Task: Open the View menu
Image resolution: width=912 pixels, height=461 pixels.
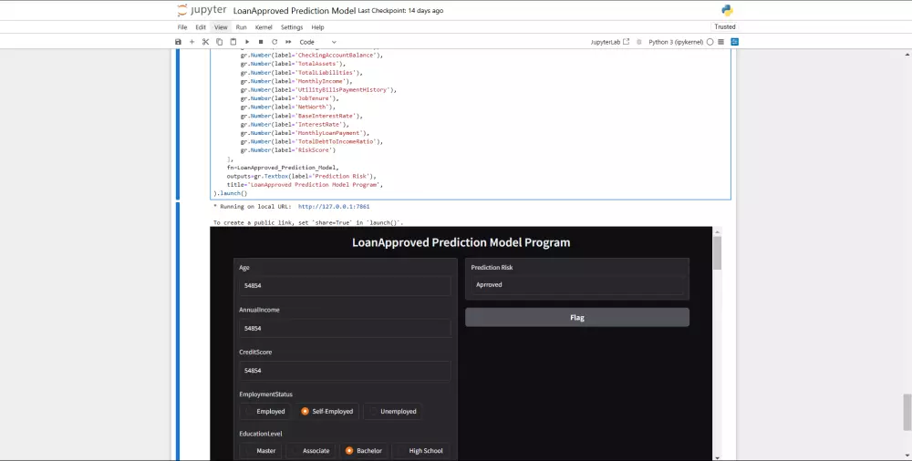Action: click(221, 27)
